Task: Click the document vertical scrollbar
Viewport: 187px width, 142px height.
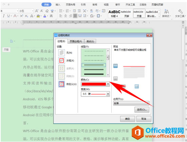Action: 183,44
